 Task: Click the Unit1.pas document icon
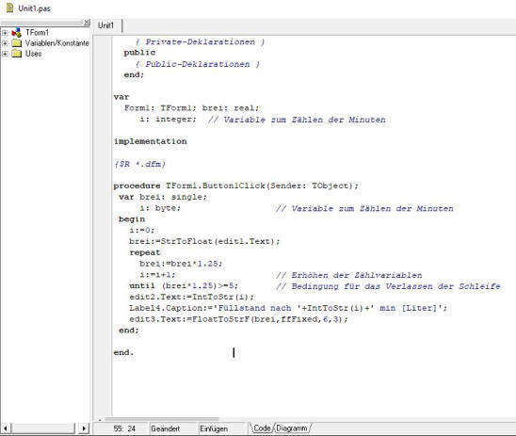click(9, 8)
